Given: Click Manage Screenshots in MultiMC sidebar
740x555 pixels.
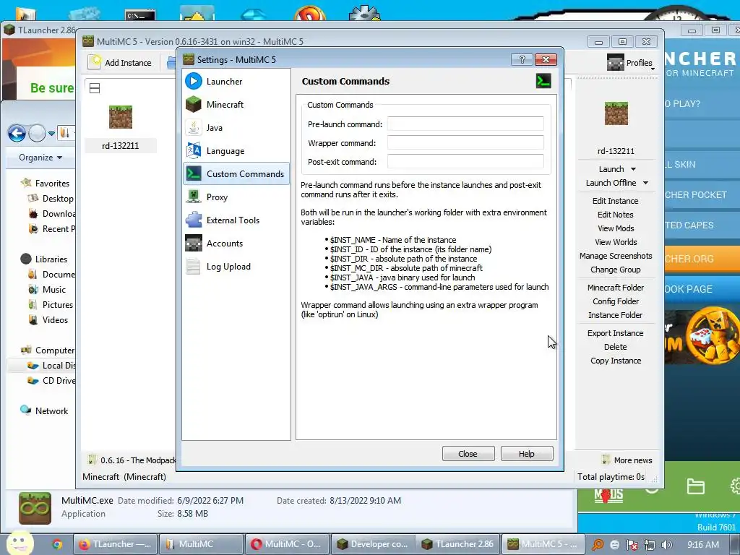Looking at the screenshot, I should tap(616, 255).
